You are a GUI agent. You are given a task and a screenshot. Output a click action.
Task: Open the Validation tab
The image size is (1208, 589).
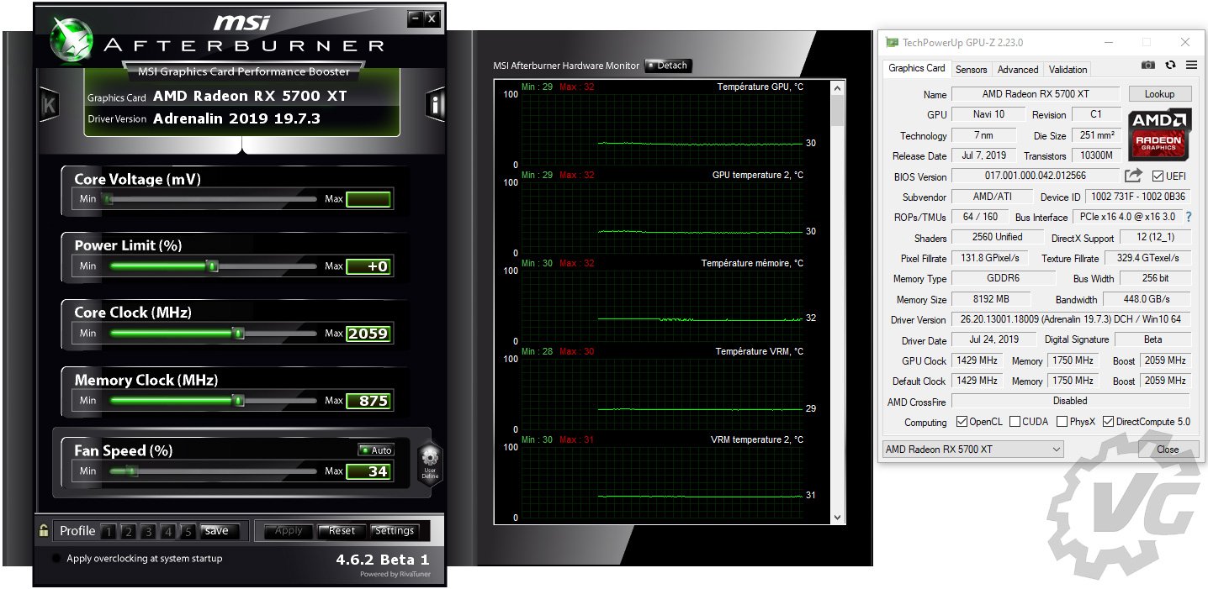pos(1068,70)
